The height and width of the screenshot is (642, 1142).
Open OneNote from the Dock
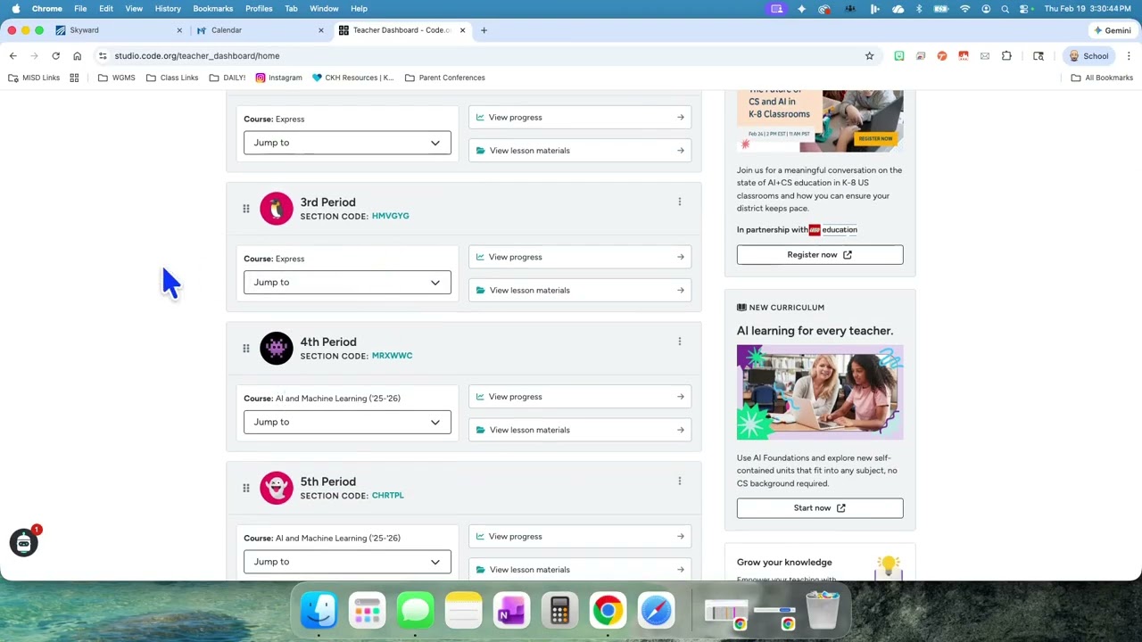pos(511,611)
